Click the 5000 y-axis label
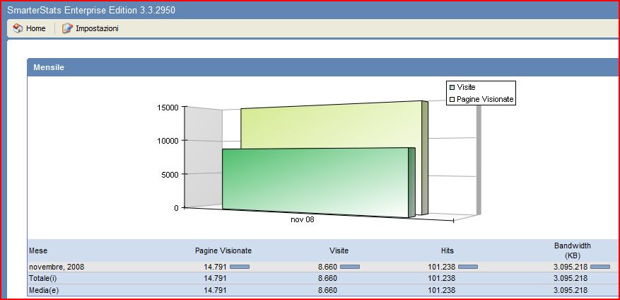Viewport: 620px width, 300px height. [x=170, y=174]
